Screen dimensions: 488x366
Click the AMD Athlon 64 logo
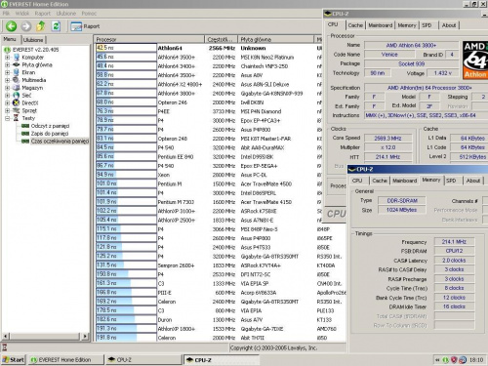[475, 61]
